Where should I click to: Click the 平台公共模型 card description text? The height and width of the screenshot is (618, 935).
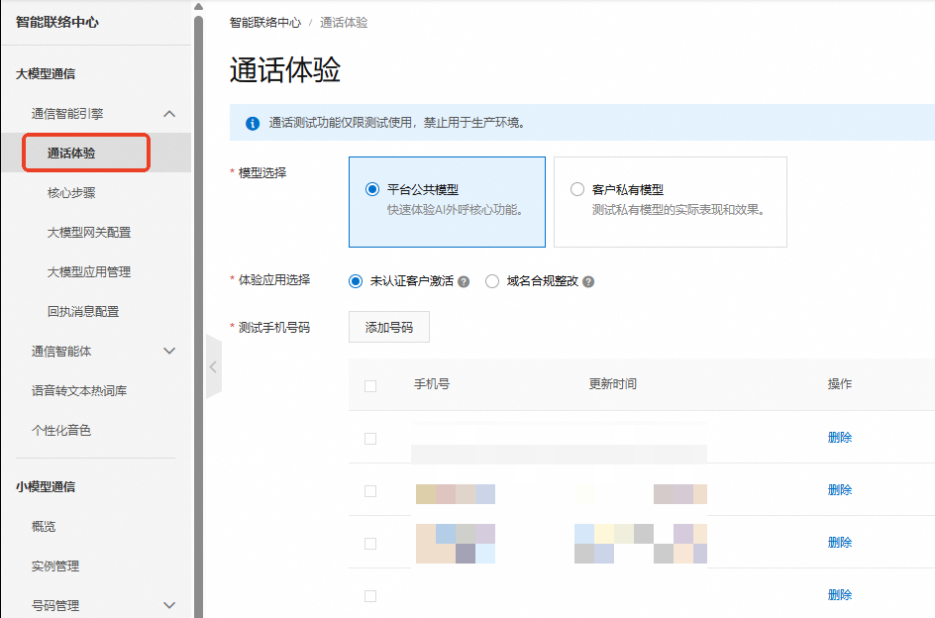(455, 210)
